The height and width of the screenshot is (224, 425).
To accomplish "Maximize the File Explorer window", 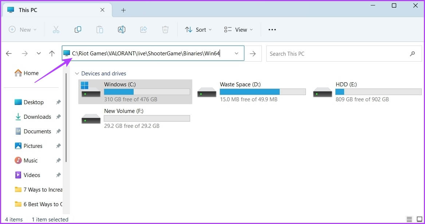I will point(394,5).
